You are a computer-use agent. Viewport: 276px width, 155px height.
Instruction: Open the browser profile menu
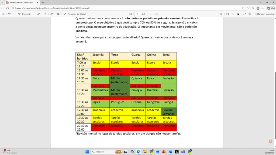258,8
